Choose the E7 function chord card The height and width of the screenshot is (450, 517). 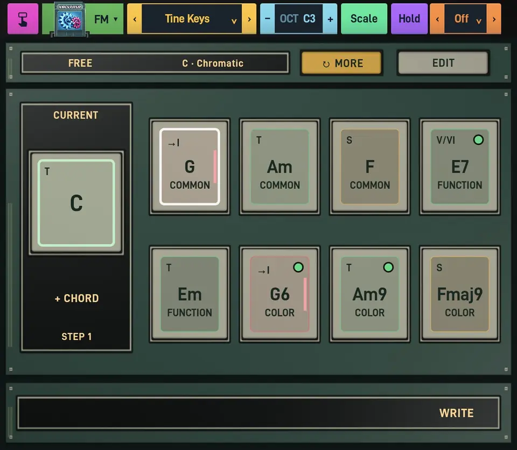[x=459, y=166]
